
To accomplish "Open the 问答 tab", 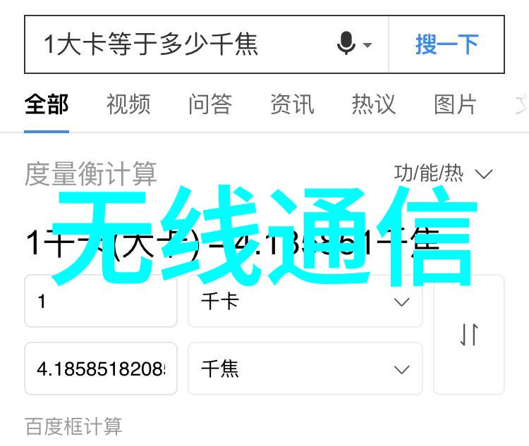I will point(210,104).
